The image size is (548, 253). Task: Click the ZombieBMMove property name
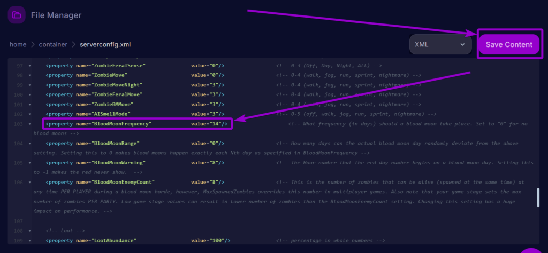112,105
